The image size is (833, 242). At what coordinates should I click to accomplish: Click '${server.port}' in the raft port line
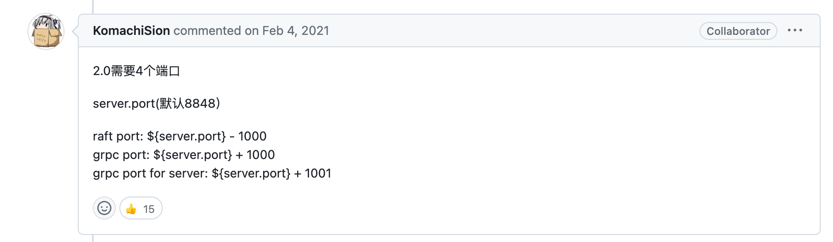pyautogui.click(x=187, y=136)
